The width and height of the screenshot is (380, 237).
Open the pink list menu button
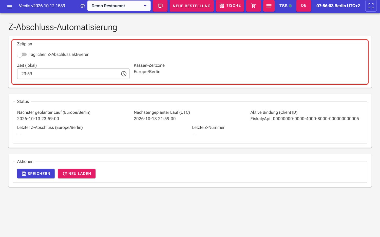269,6
